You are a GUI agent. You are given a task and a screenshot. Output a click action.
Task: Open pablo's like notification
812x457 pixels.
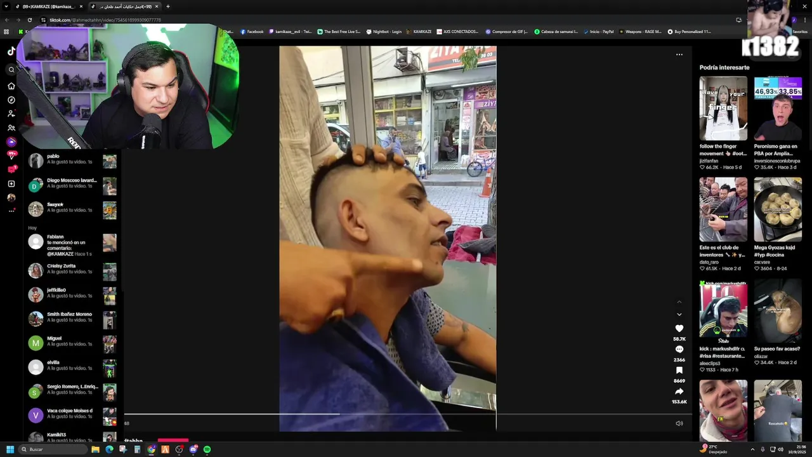[72, 161]
